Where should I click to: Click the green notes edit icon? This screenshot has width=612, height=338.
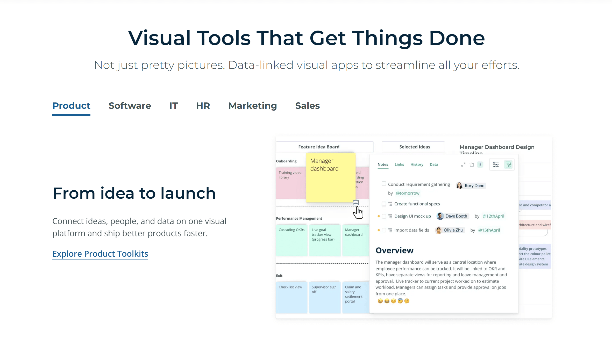pos(508,164)
